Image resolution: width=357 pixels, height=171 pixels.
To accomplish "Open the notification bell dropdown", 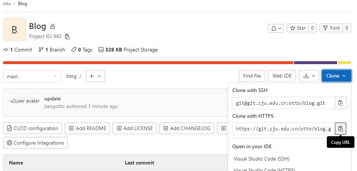I will (x=276, y=28).
